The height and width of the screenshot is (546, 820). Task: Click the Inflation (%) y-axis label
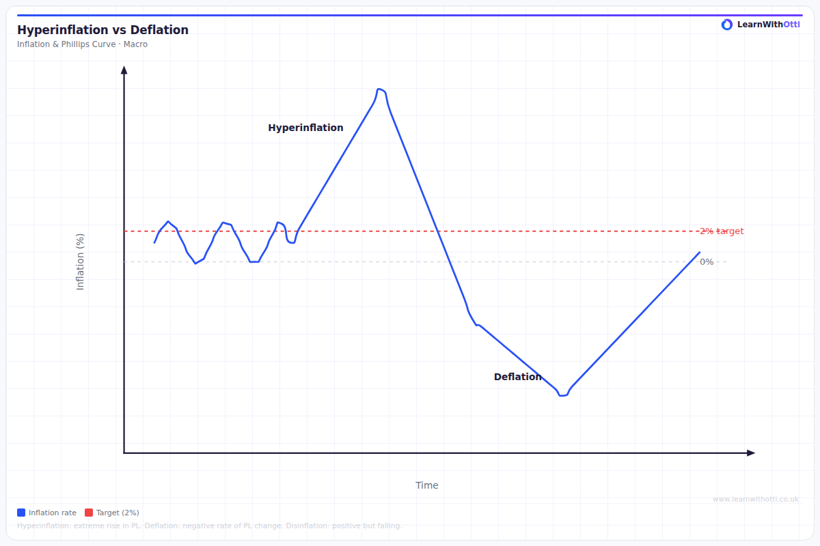coord(81,262)
